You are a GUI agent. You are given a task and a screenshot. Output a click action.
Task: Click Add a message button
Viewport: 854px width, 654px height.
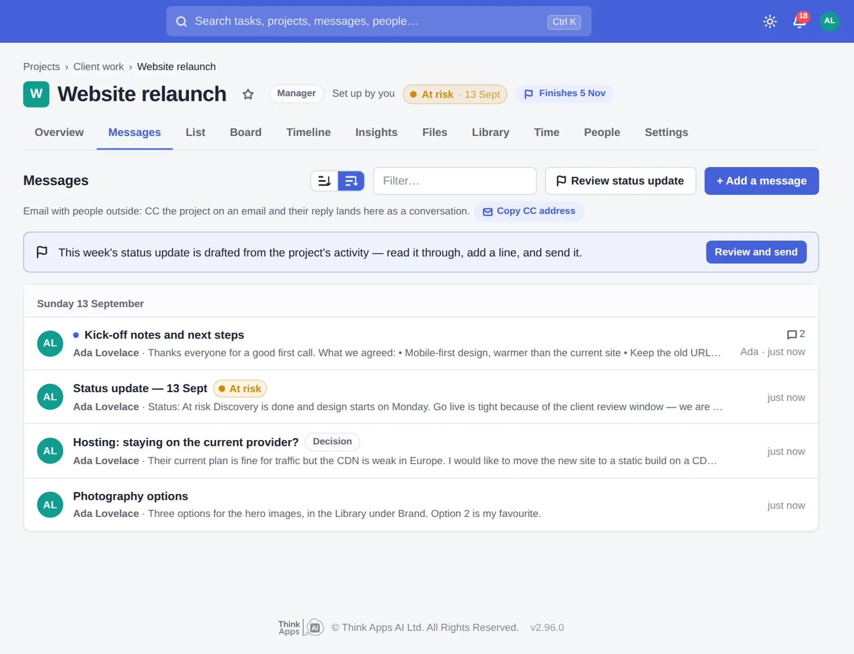tap(762, 181)
